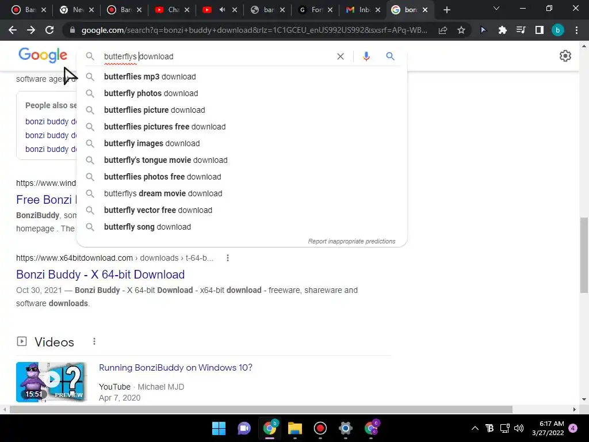Open the tab search dropdown arrow
Screen dimensions: 589x442
(496, 8)
